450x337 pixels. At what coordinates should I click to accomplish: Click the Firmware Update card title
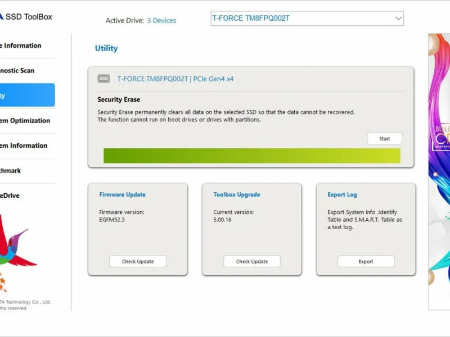tap(122, 194)
